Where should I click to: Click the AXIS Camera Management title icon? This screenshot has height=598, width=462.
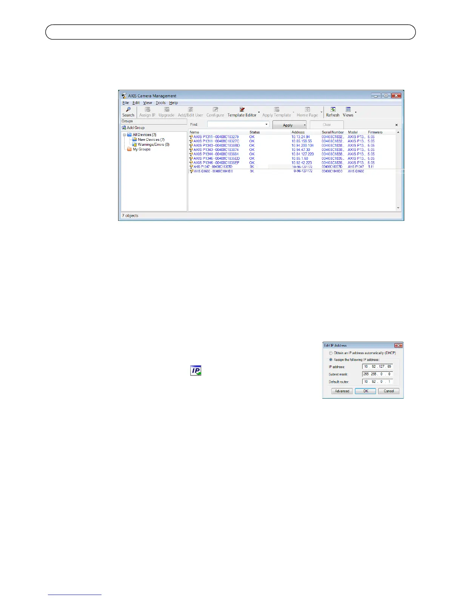coord(124,96)
